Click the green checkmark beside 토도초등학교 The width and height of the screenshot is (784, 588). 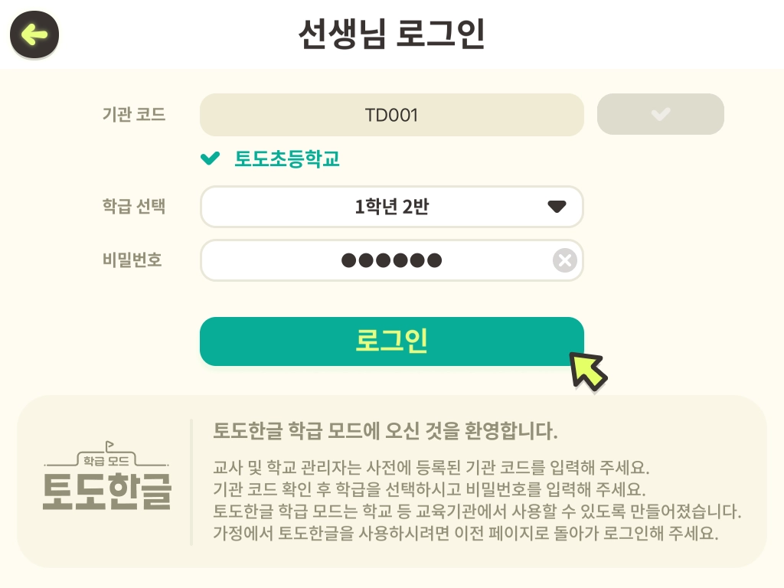(210, 158)
